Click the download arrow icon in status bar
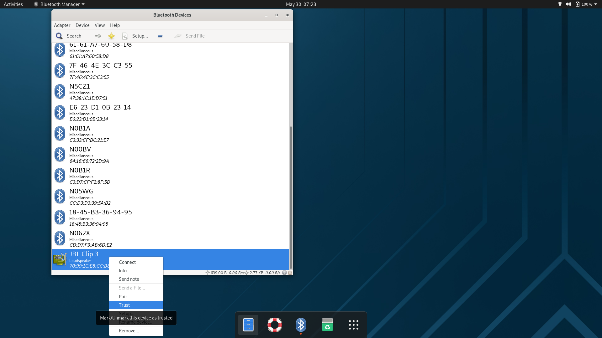 247,273
